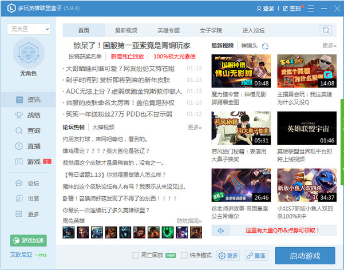
Task: Click the 查询 magnifier search icon
Action: pos(19,131)
